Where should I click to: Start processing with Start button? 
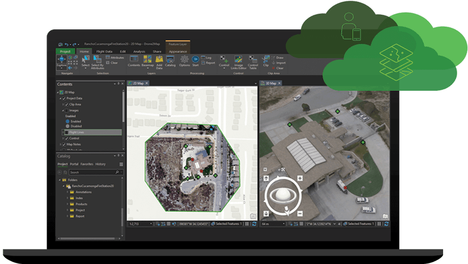195,61
